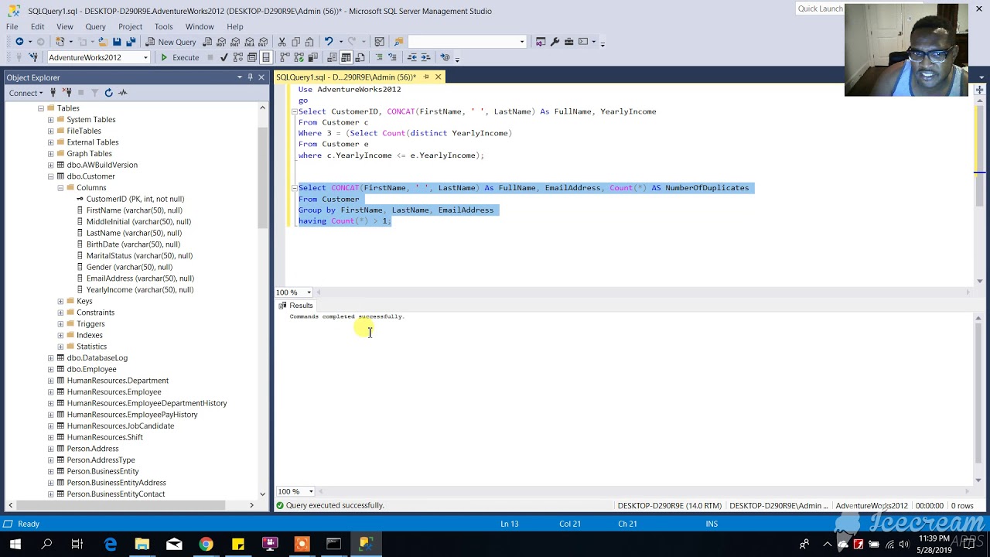This screenshot has width=990, height=557.
Task: Click Connect Object Explorer plug icon
Action: click(53, 93)
